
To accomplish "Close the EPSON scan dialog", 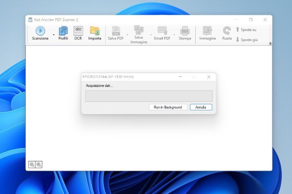I will point(209,77).
